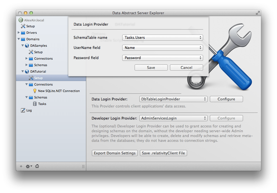Collapse Connections under DATutorial

(26, 84)
